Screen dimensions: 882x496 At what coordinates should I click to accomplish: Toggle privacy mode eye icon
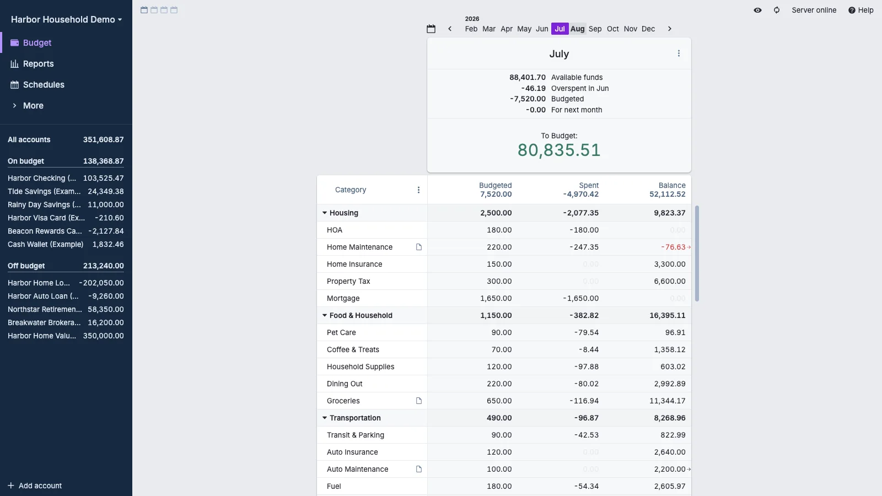757,10
